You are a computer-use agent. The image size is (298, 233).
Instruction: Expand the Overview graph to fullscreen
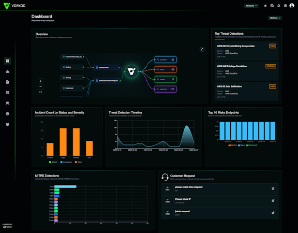pyautogui.click(x=202, y=49)
